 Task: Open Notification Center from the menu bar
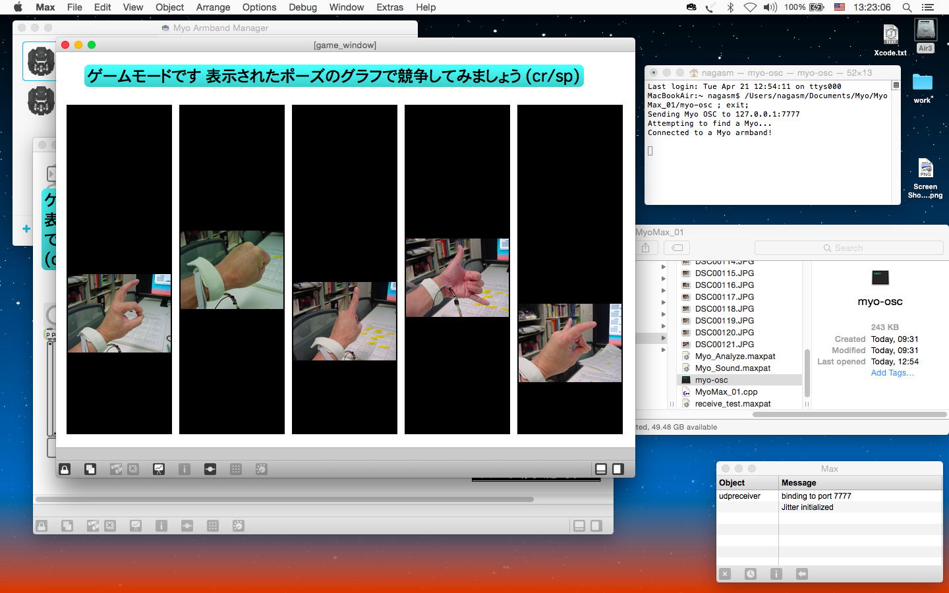coord(929,7)
